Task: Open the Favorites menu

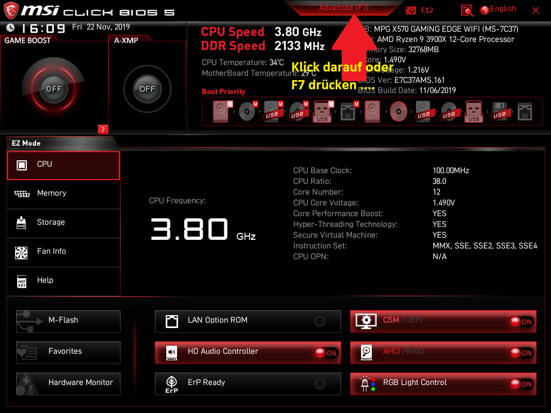Action: (x=68, y=353)
